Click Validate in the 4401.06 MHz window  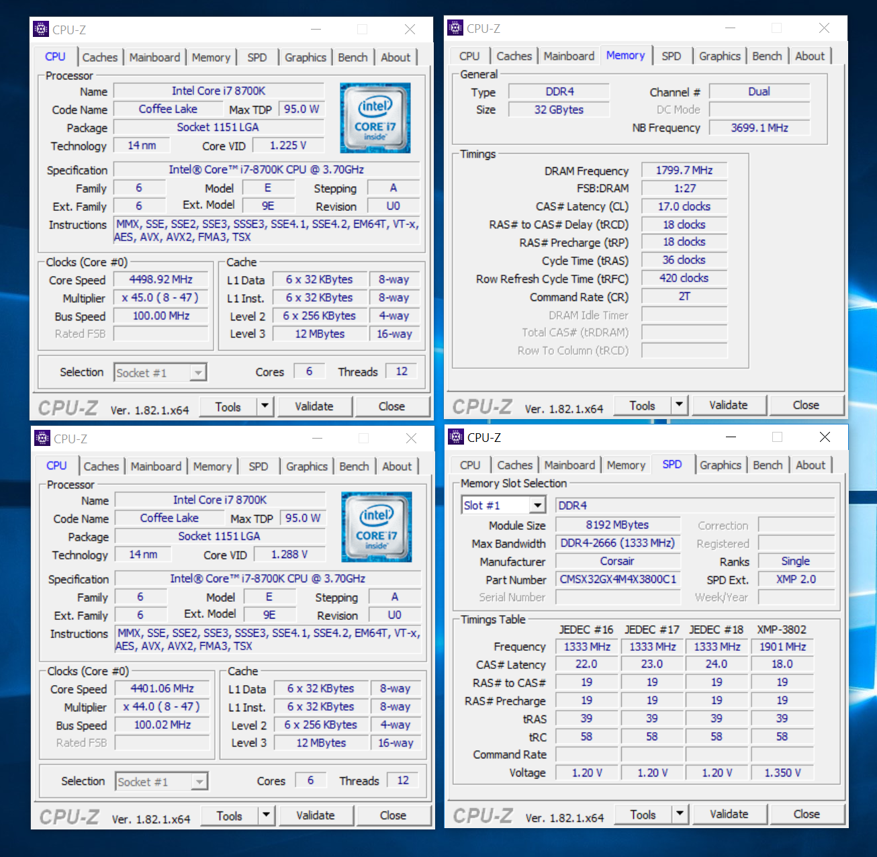(x=315, y=815)
